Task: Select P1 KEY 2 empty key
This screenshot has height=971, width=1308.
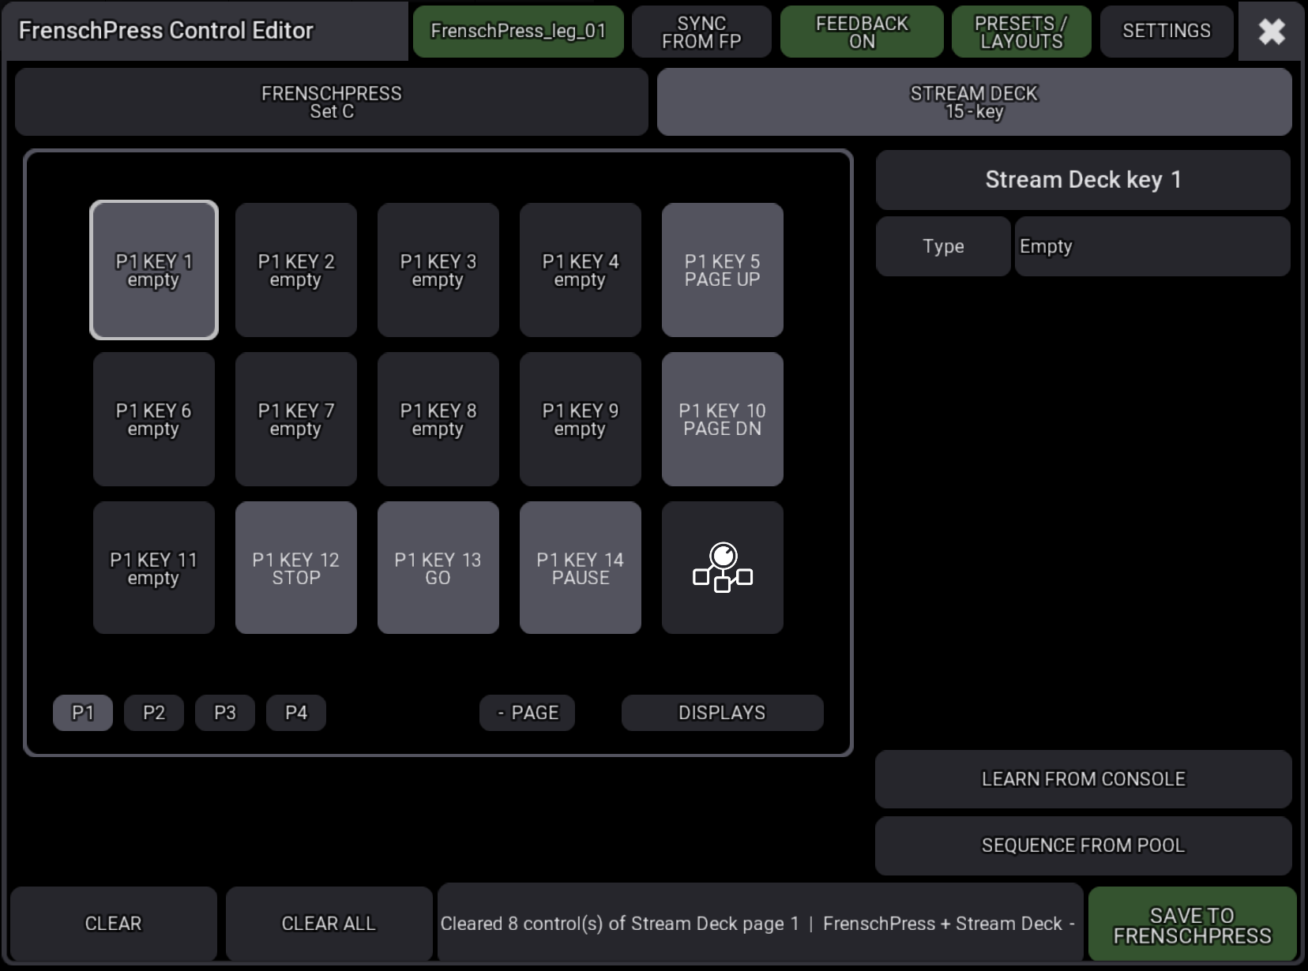Action: point(296,270)
